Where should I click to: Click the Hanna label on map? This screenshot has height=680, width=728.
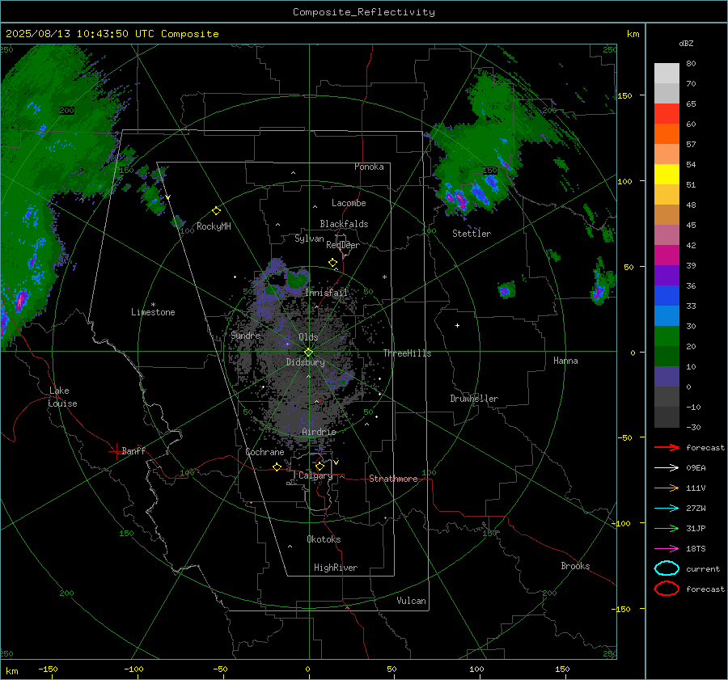[x=565, y=361]
